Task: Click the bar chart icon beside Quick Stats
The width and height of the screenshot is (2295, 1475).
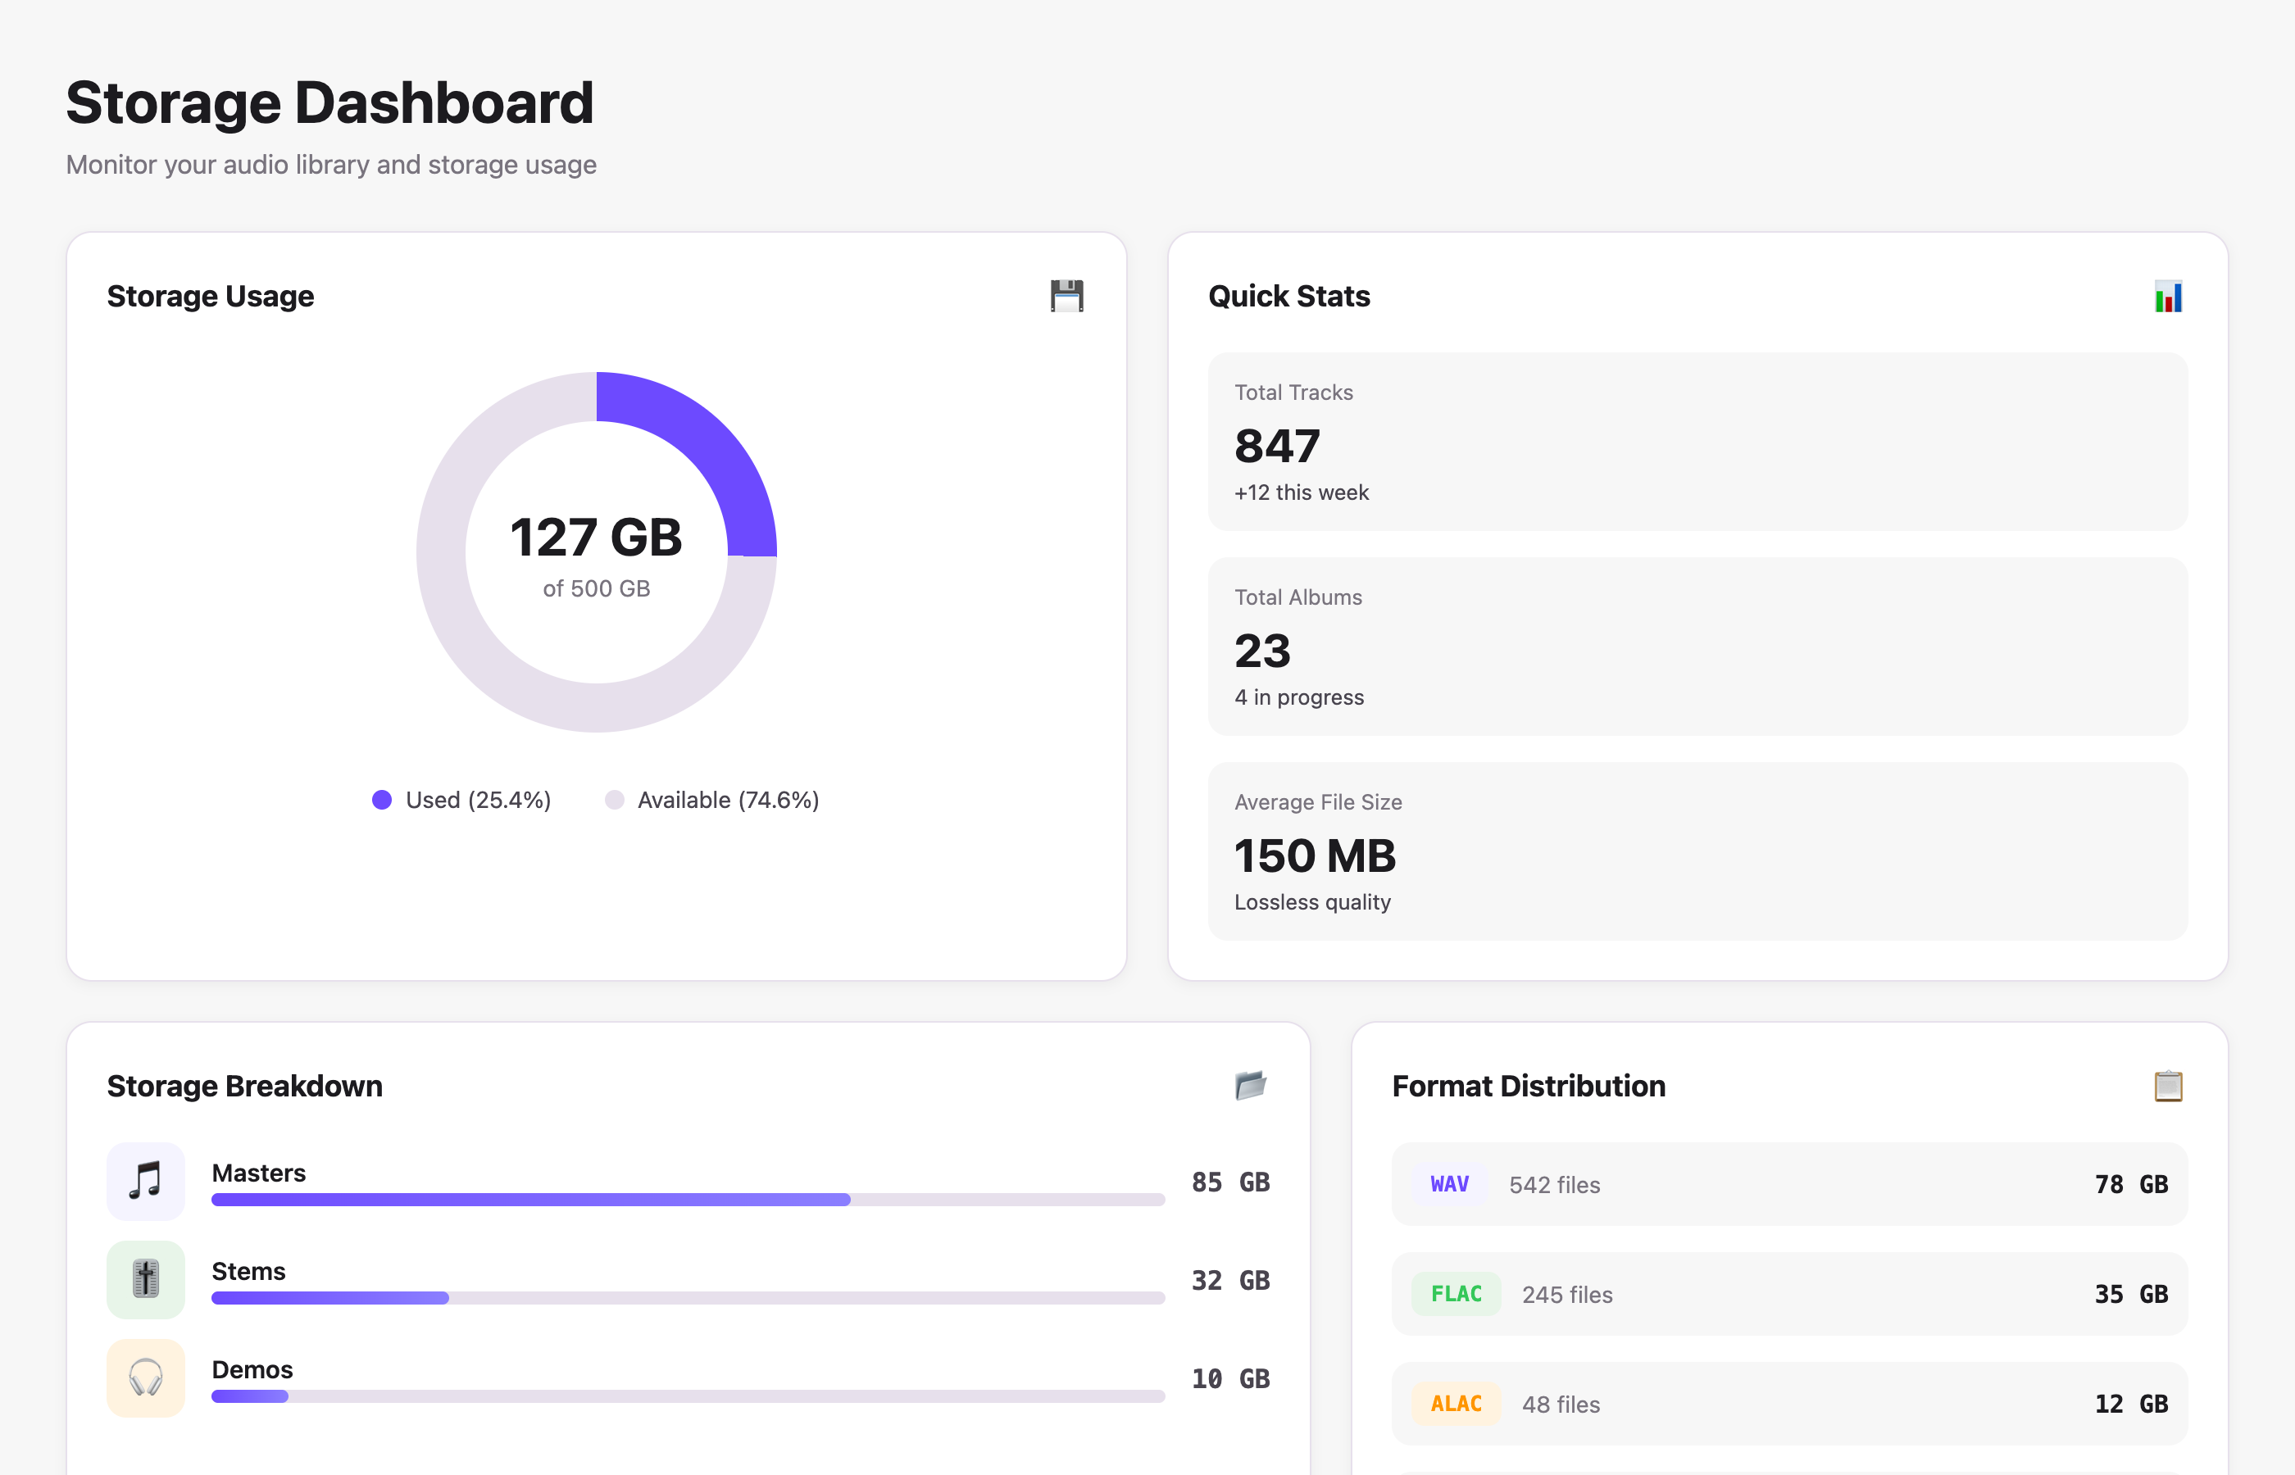Action: coord(2168,297)
